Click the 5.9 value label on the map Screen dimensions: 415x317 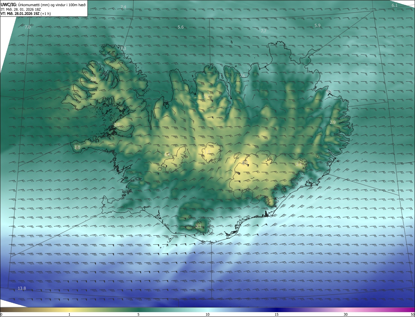[317, 25]
